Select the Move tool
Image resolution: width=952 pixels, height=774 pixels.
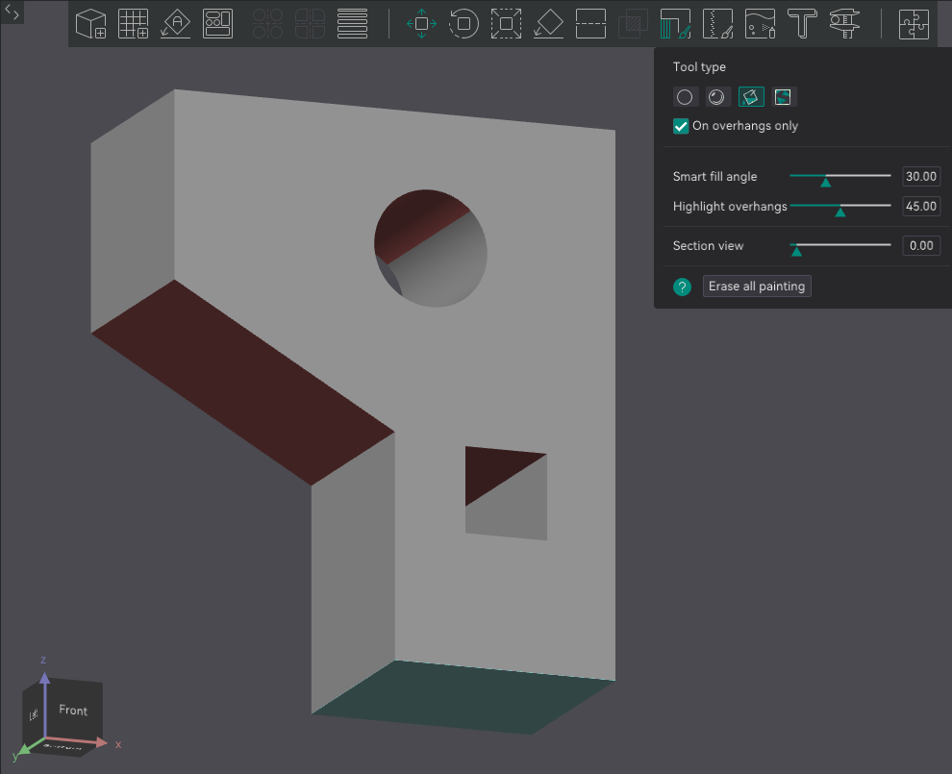420,24
